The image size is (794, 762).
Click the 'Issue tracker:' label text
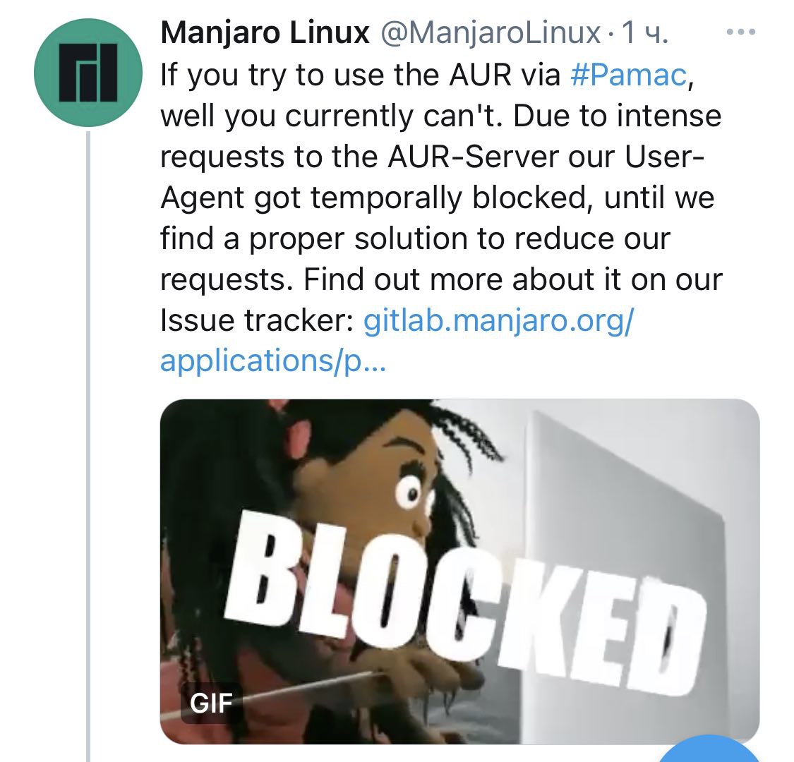coord(257,320)
